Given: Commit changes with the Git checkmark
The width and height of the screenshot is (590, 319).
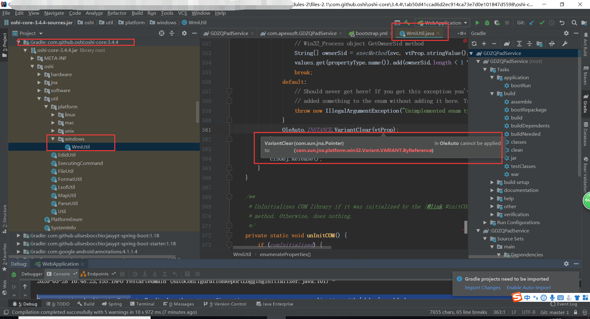Looking at the screenshot, I should point(542,23).
